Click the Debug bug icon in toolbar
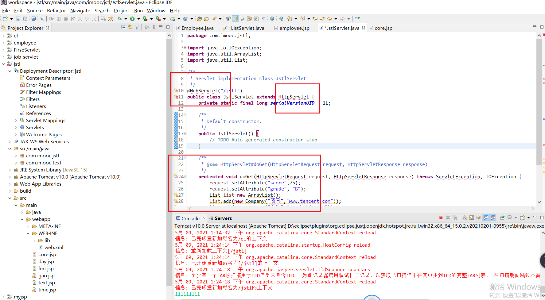Viewport: 545px width, 300px height. coord(119,19)
